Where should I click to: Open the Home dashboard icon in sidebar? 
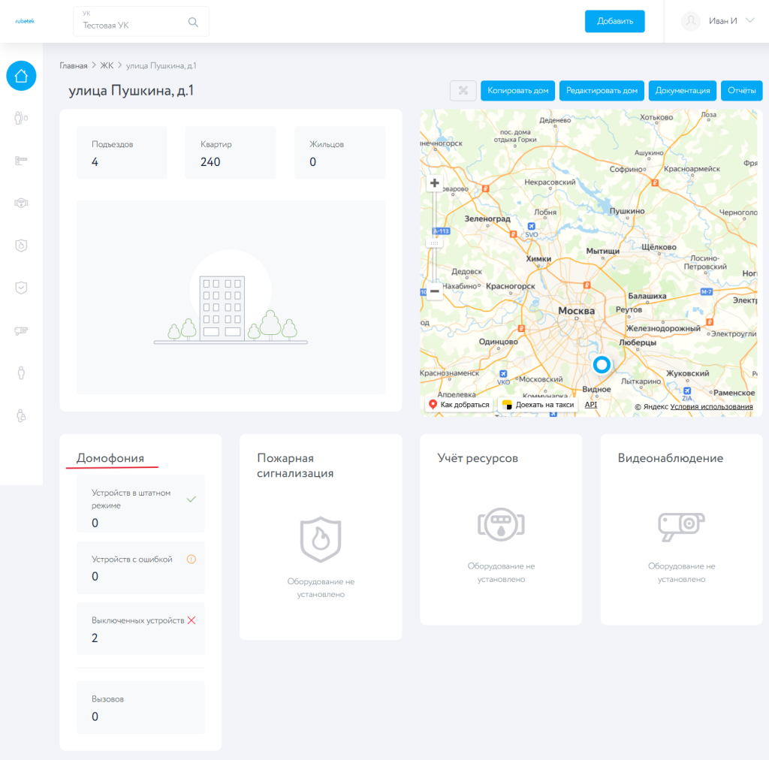pos(21,76)
